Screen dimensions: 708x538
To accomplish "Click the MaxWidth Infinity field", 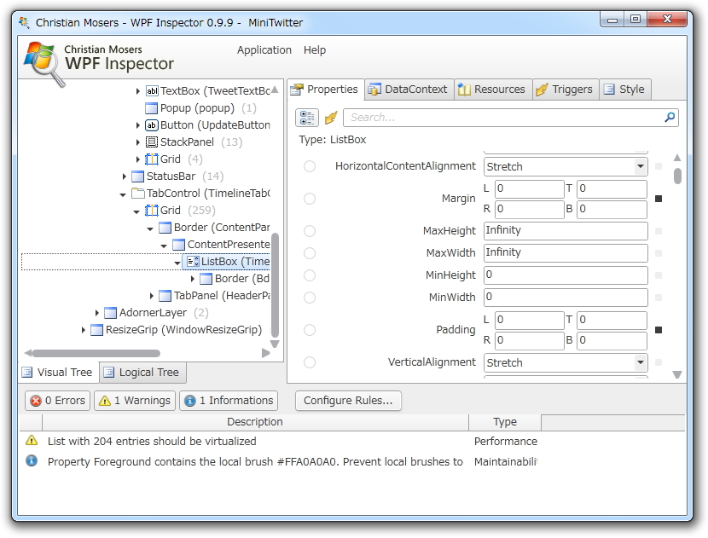I will [x=566, y=253].
